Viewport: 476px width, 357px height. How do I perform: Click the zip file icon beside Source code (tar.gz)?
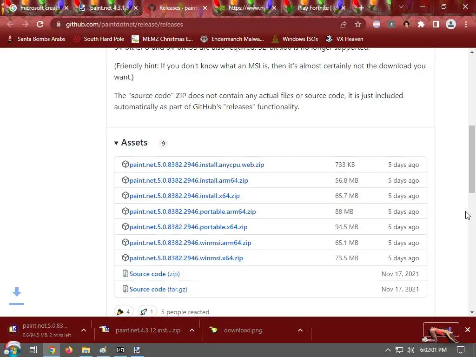tap(125, 289)
